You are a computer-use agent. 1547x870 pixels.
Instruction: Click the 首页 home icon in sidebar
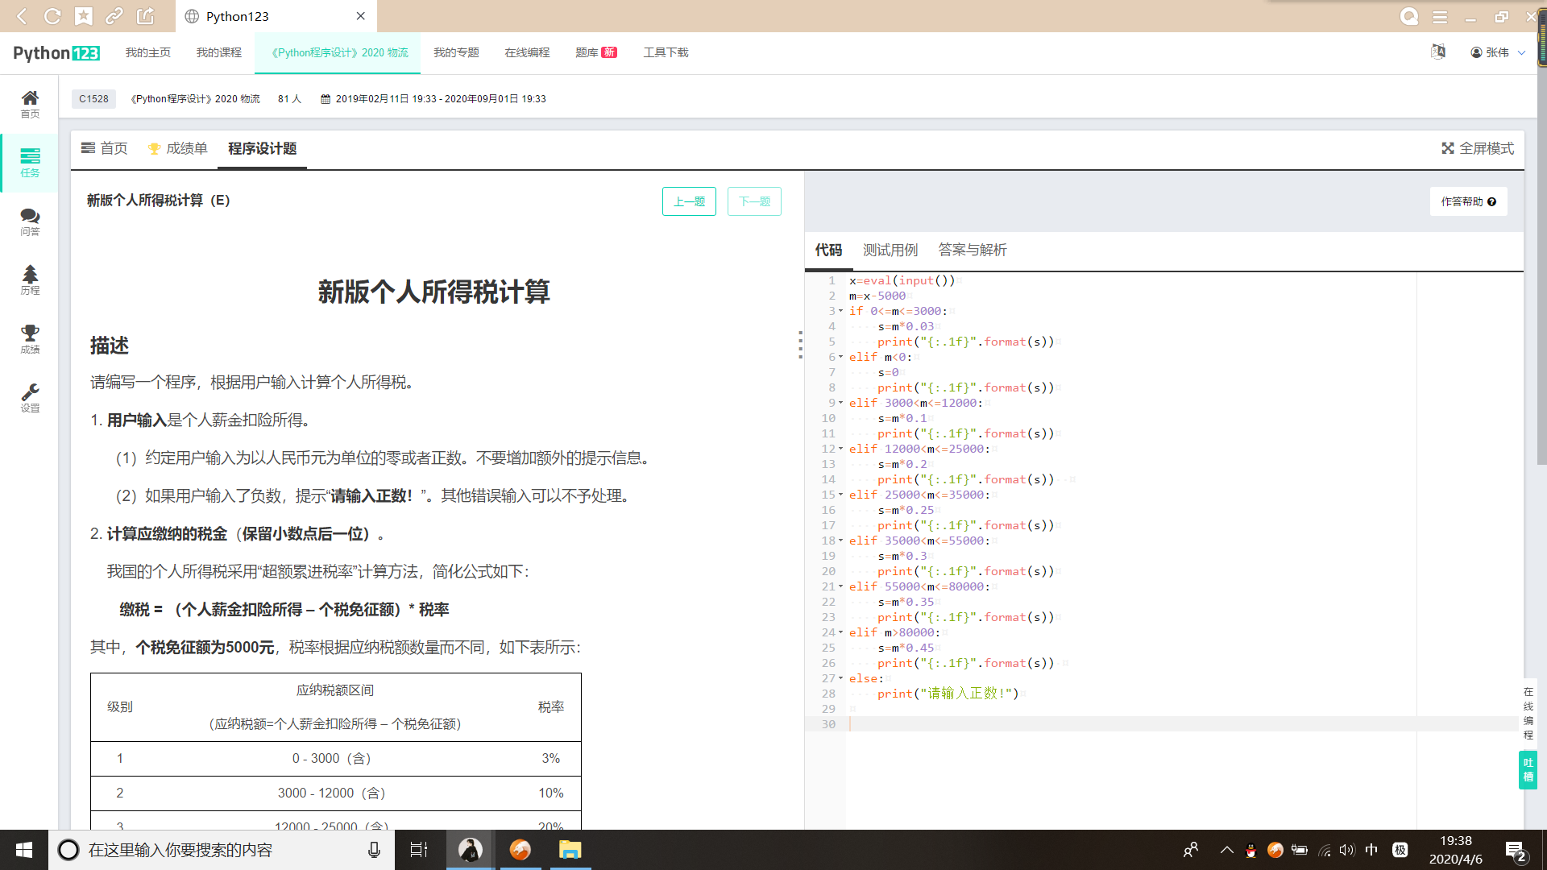tap(30, 103)
